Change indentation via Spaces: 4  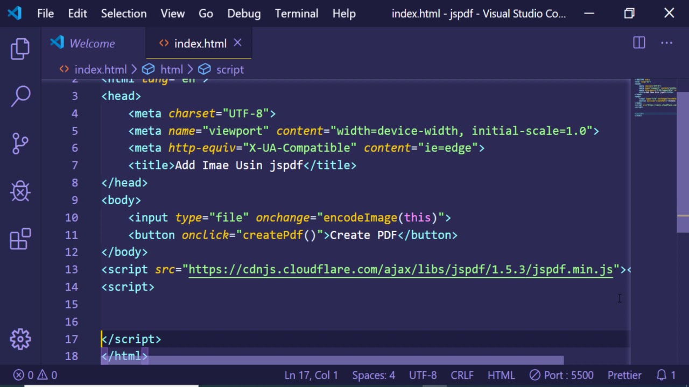point(374,375)
